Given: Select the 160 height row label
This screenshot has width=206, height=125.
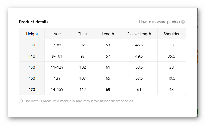Looking at the screenshot, I should [x=32, y=78].
